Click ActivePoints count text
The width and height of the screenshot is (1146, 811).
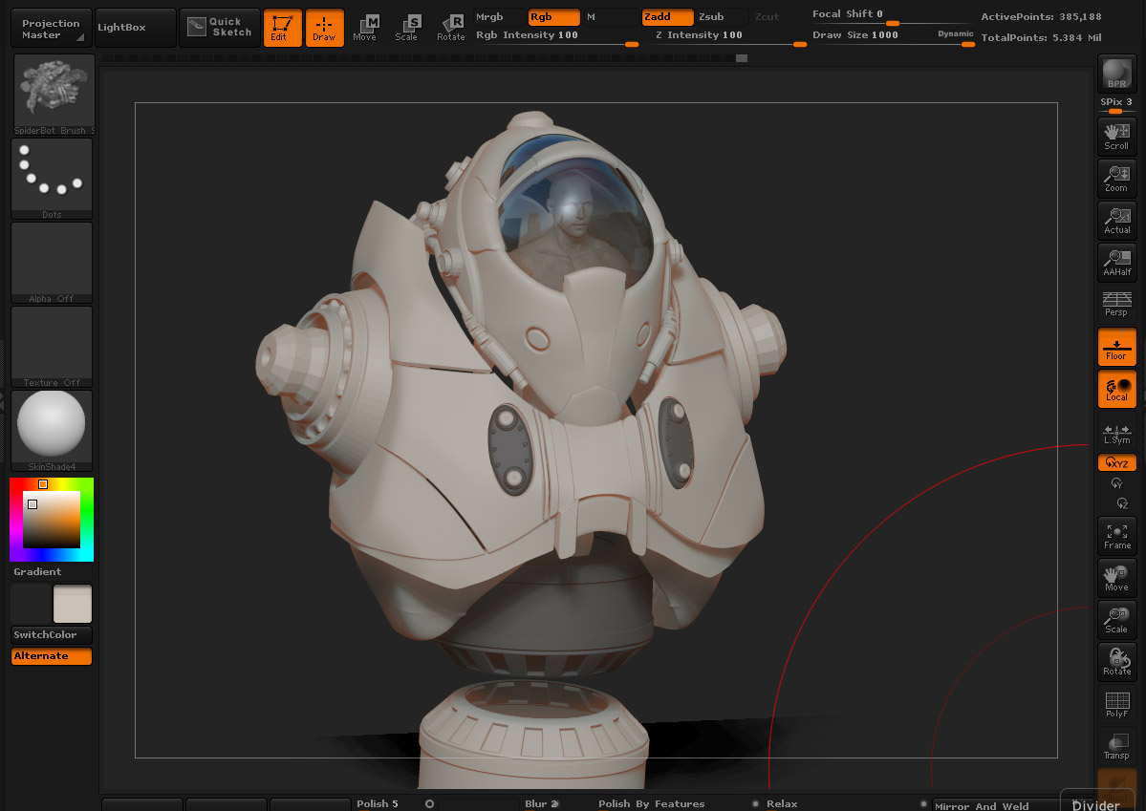coord(1041,17)
